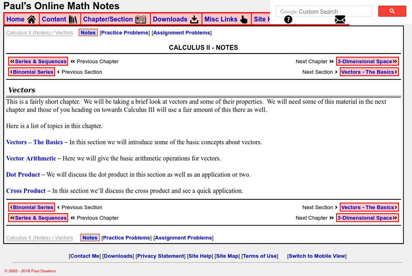Open Vector Arithmetic topic link
The image size is (412, 276).
coord(31,159)
